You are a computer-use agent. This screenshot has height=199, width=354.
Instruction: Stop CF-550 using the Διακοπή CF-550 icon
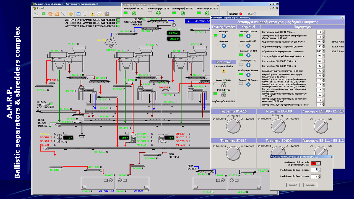pos(248,65)
